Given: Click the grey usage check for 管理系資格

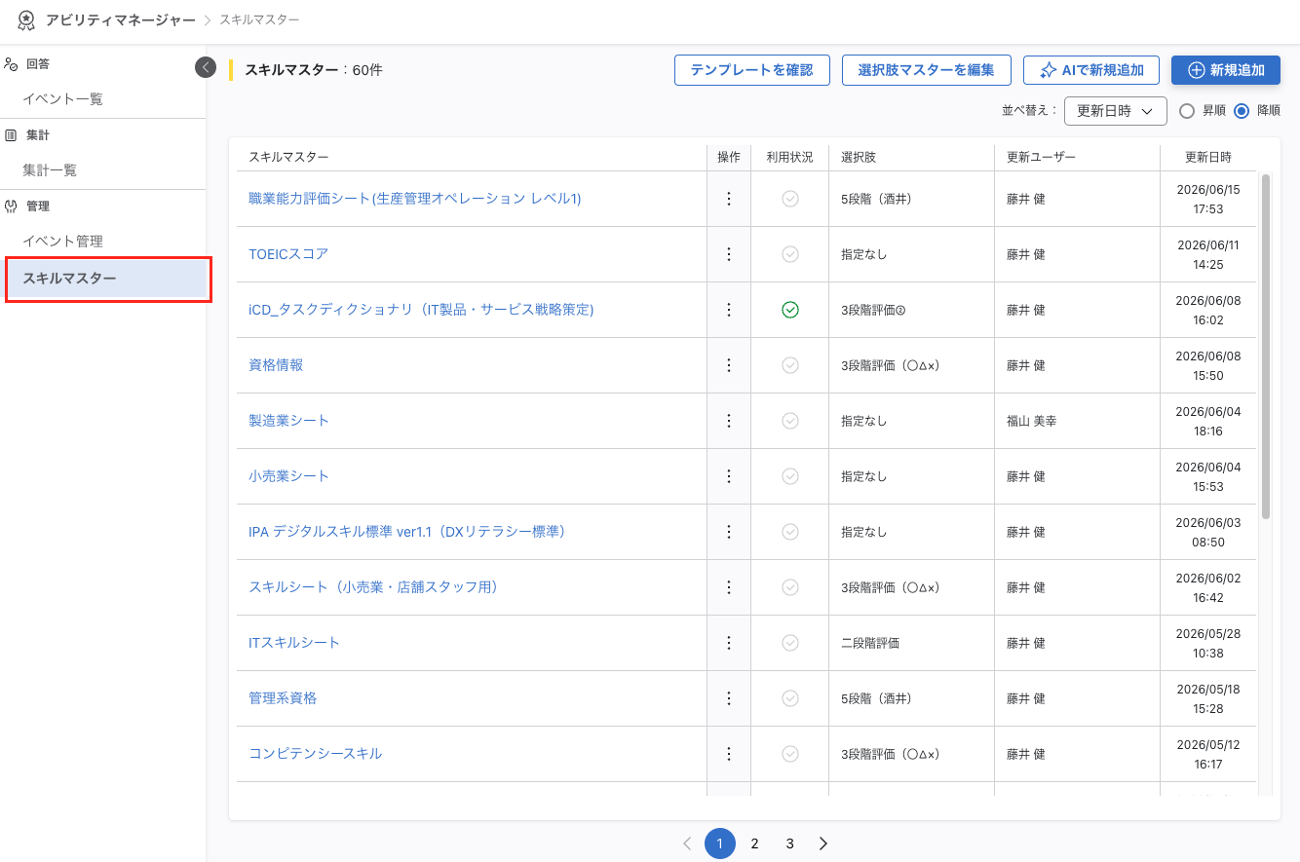Looking at the screenshot, I should (790, 698).
